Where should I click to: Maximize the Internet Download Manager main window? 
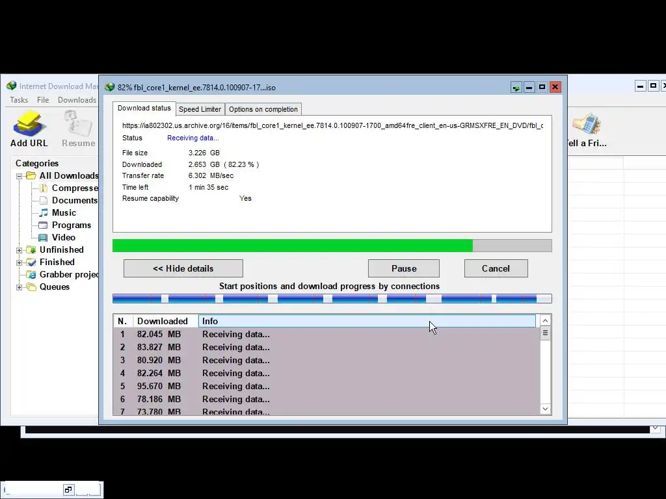pyautogui.click(x=653, y=86)
